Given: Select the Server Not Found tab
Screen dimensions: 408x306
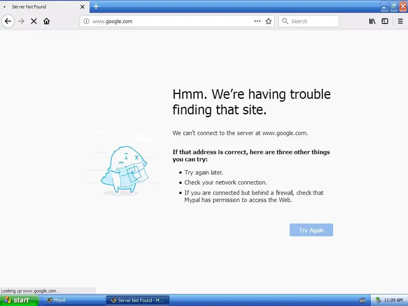Looking at the screenshot, I should [x=45, y=7].
